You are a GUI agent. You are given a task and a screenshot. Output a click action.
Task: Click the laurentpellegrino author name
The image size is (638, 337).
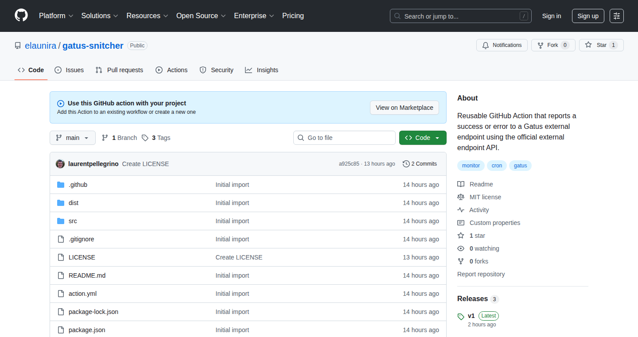click(x=93, y=164)
